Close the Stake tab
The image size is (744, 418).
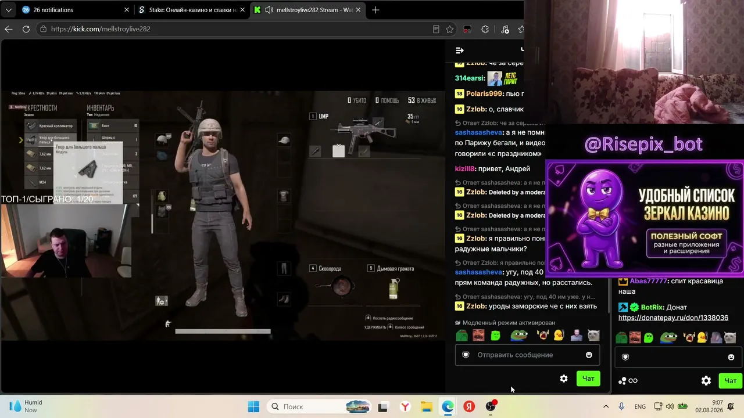click(243, 10)
